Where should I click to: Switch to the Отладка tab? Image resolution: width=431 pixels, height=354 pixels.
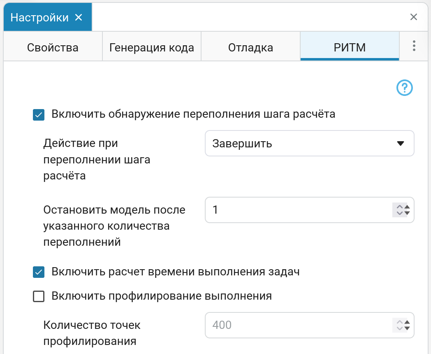(x=251, y=47)
